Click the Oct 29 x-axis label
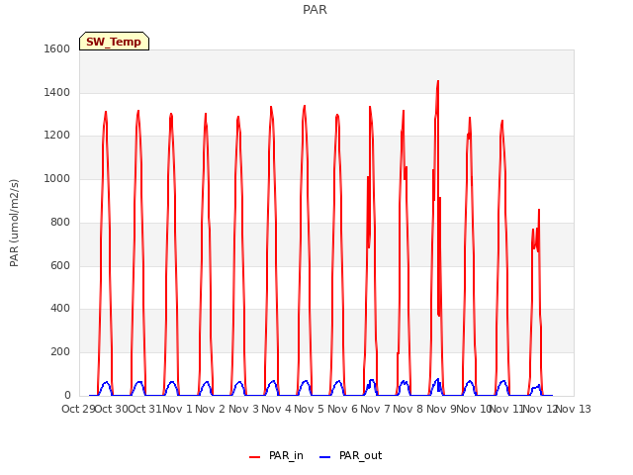 click(x=78, y=409)
